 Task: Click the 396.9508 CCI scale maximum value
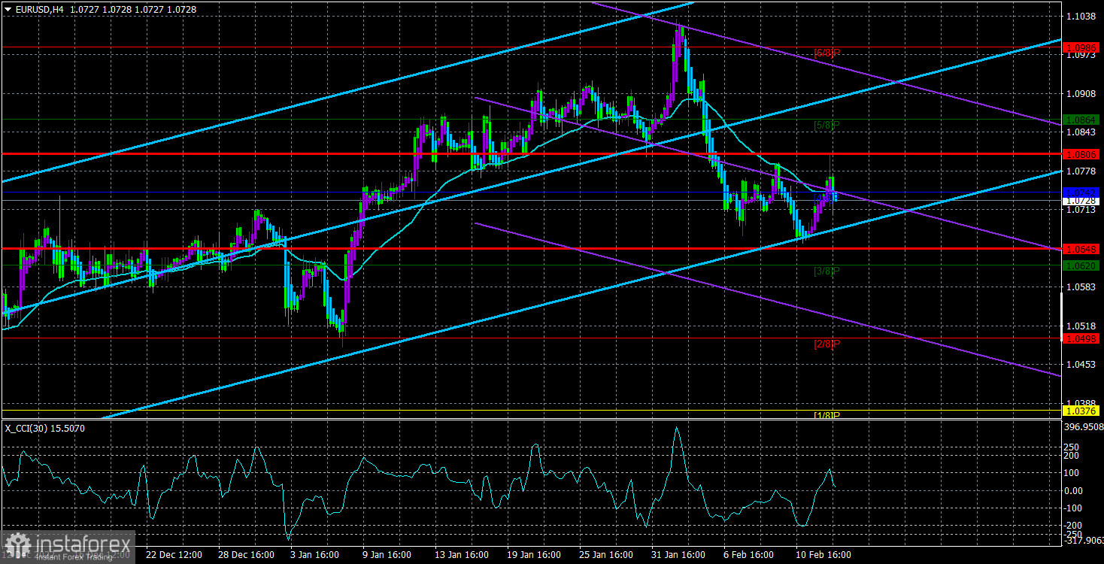pos(1084,427)
